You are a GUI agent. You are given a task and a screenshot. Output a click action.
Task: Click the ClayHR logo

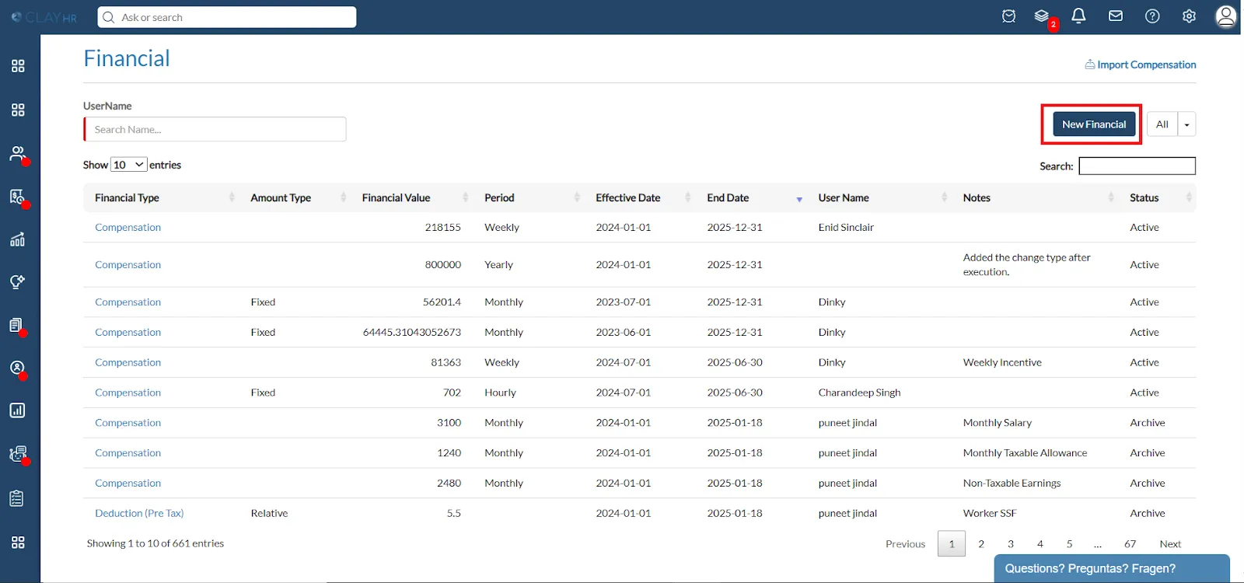[x=44, y=17]
